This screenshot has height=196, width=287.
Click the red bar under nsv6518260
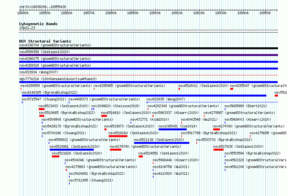pyautogui.click(x=118, y=136)
